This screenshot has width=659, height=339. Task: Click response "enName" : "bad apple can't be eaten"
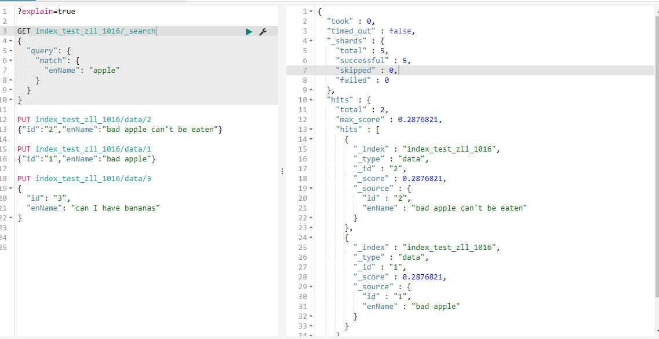tap(445, 208)
